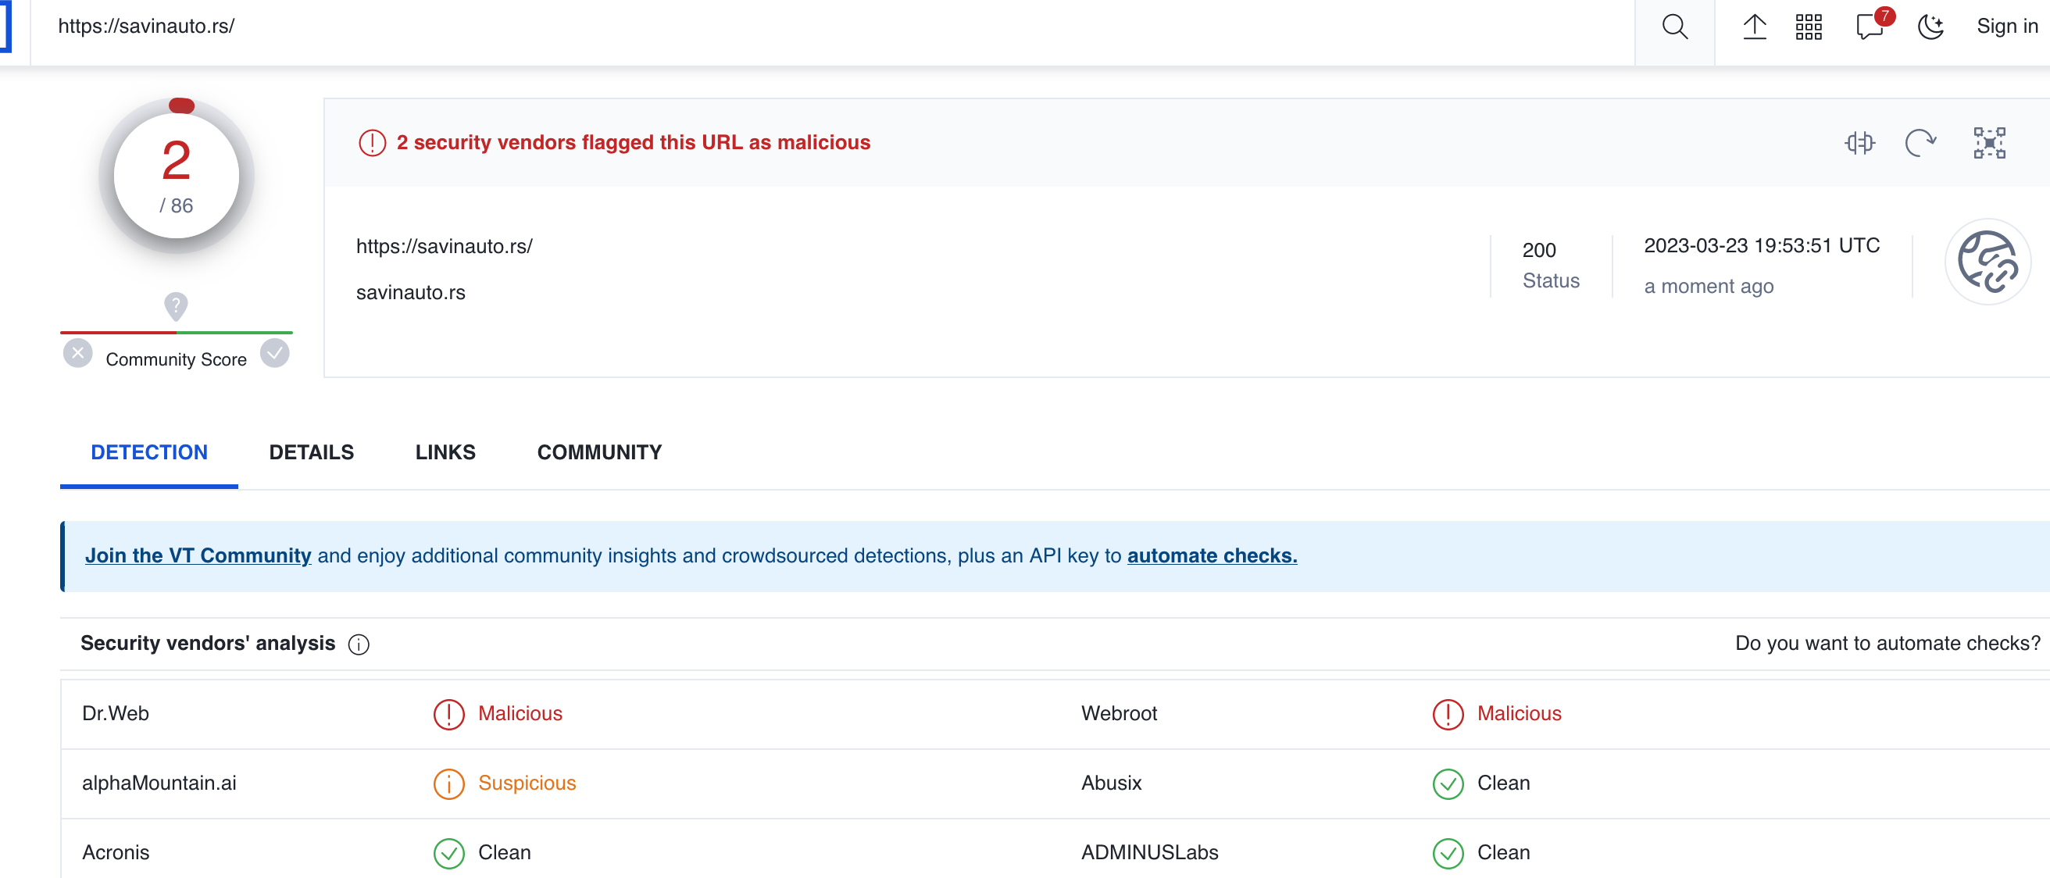This screenshot has width=2050, height=878.
Task: Click the URL search input field
Action: (831, 27)
